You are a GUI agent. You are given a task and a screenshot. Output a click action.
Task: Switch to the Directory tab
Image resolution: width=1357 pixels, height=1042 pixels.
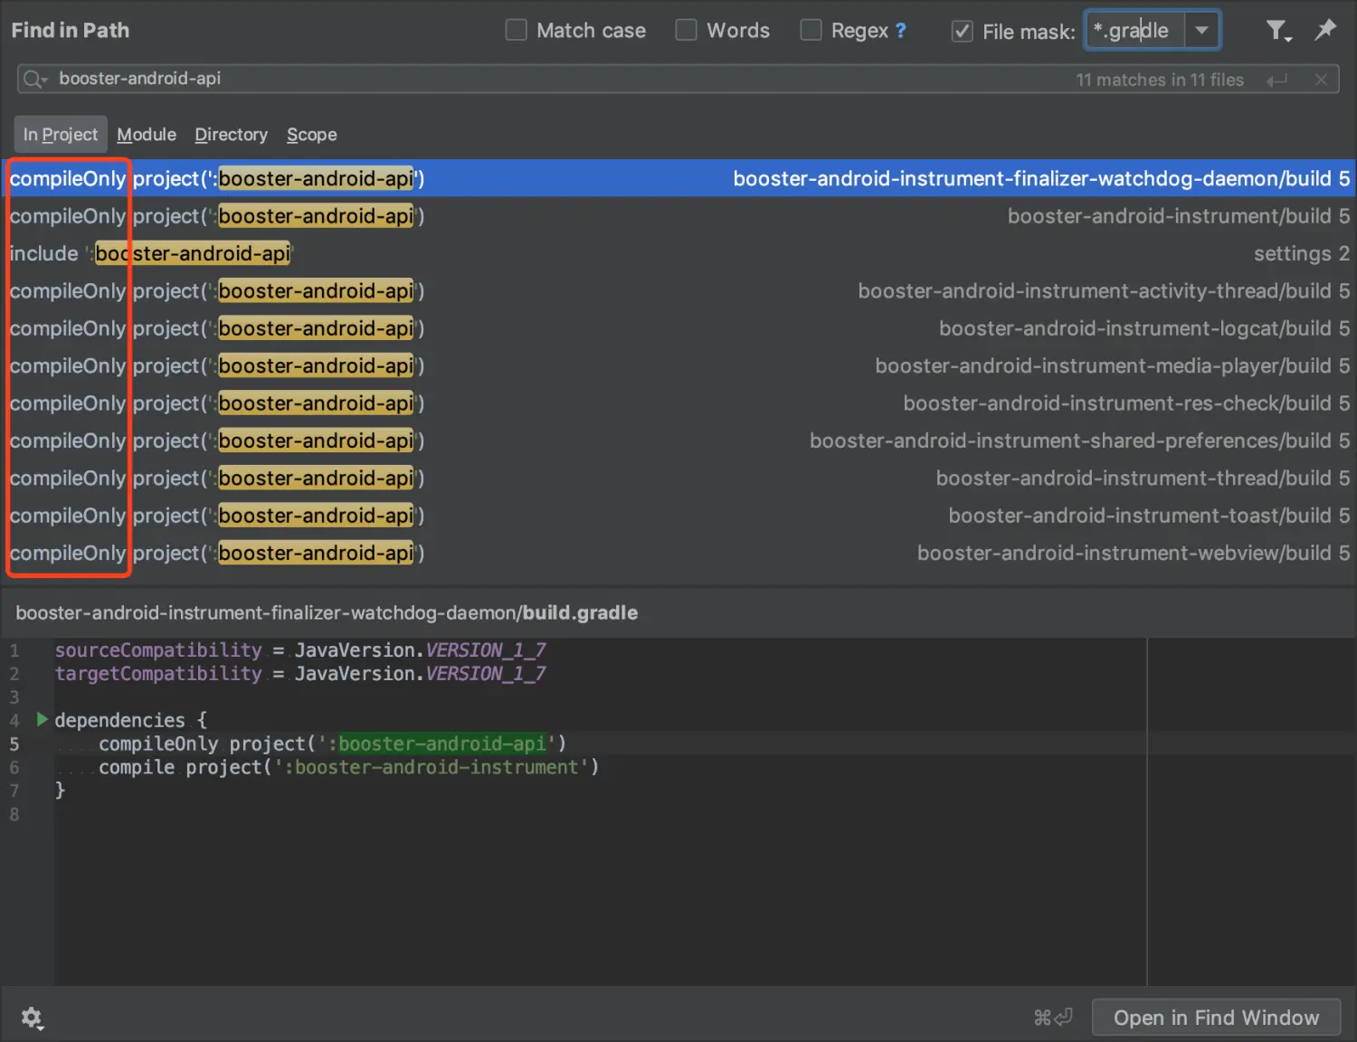231,135
